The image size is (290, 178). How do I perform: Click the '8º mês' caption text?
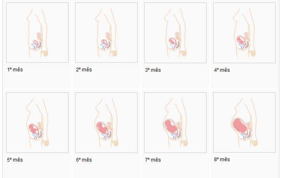(222, 160)
